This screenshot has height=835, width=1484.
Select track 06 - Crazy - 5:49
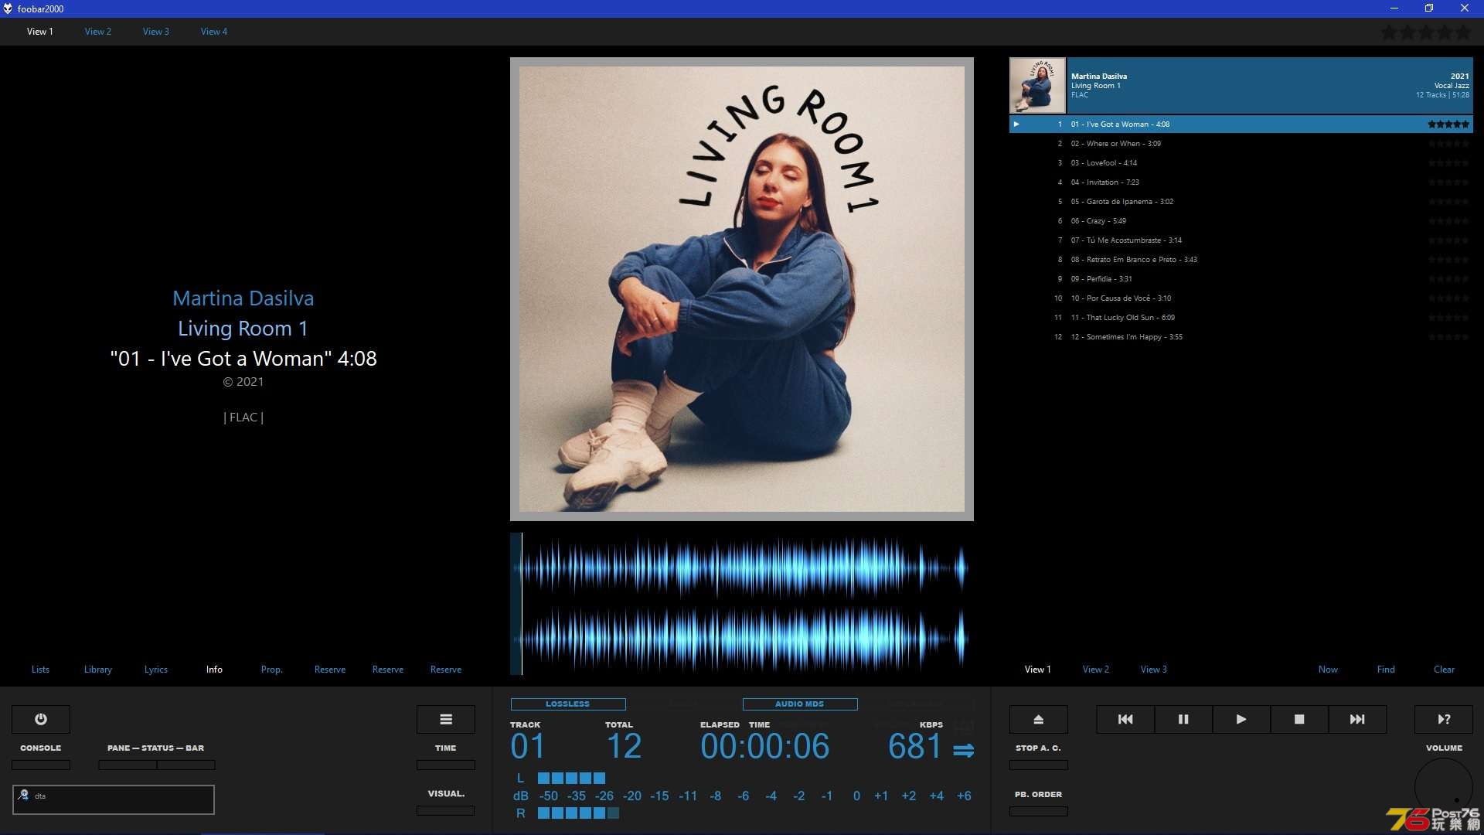point(1241,221)
